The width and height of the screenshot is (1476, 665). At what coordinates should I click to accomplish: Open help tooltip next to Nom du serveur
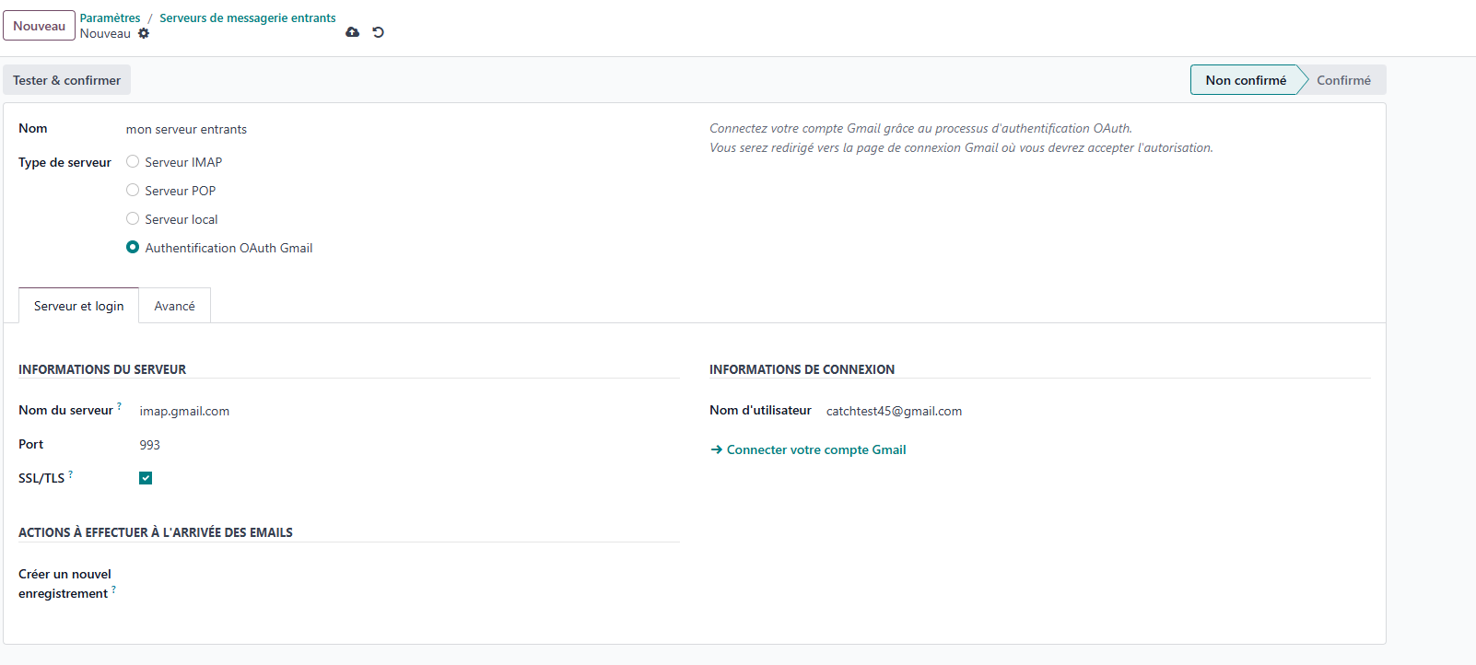[119, 405]
